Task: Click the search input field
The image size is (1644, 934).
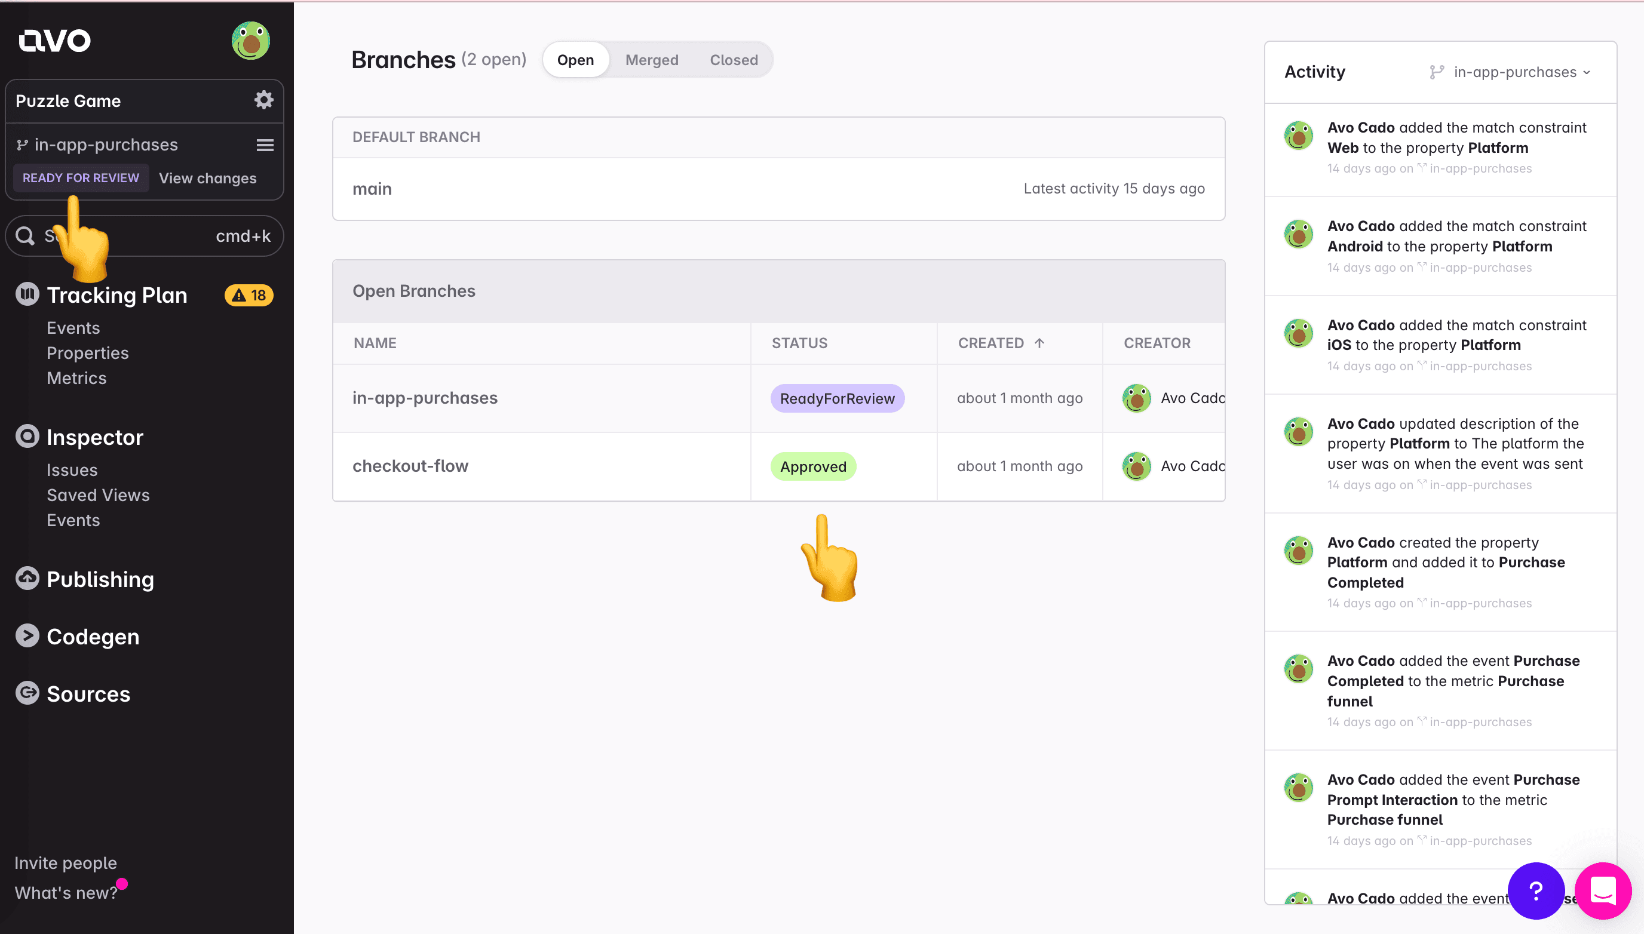Action: click(143, 235)
